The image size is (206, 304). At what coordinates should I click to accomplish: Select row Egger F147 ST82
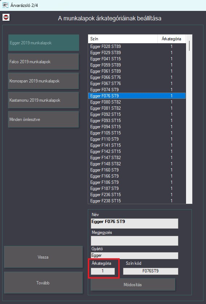137,158
